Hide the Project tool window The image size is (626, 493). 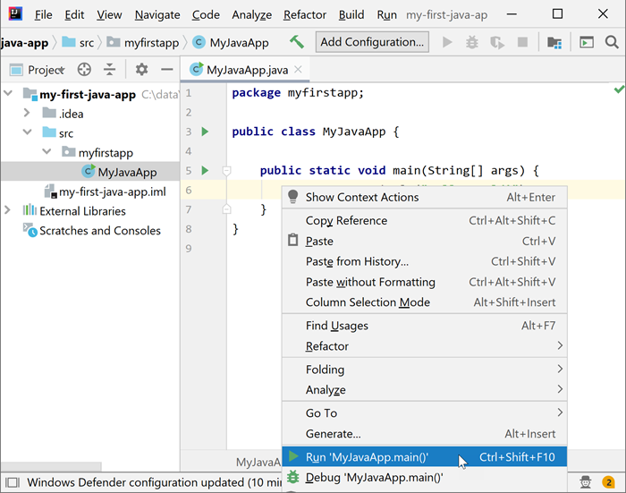tap(166, 70)
